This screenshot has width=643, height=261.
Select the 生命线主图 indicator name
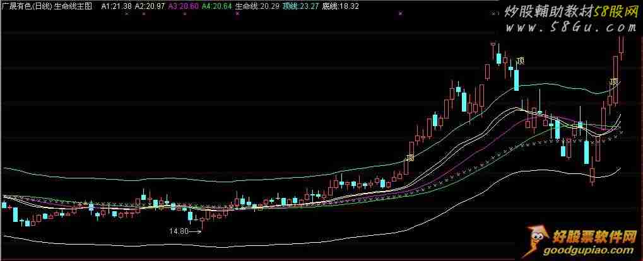(73, 6)
